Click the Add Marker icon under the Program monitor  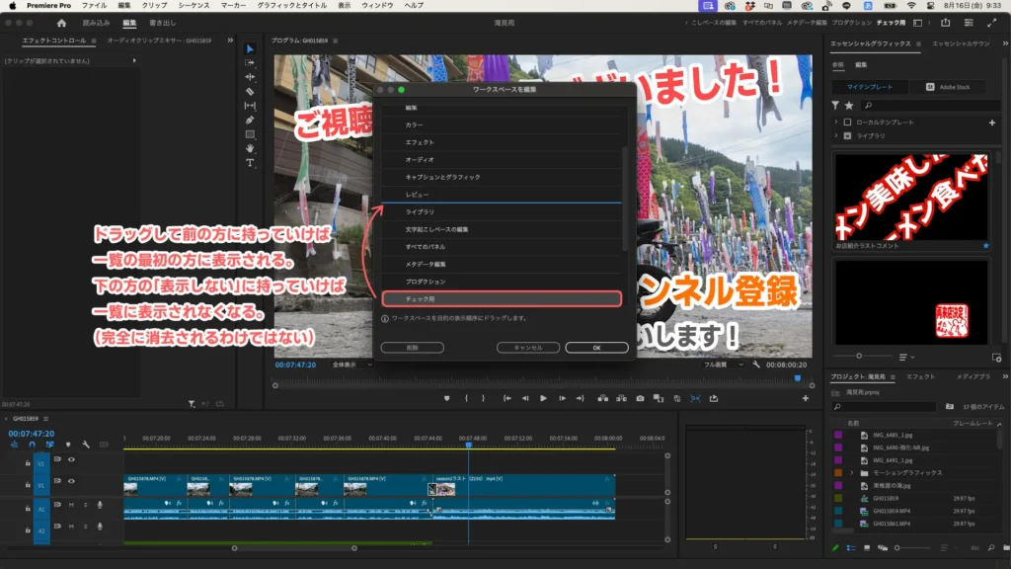(x=446, y=399)
